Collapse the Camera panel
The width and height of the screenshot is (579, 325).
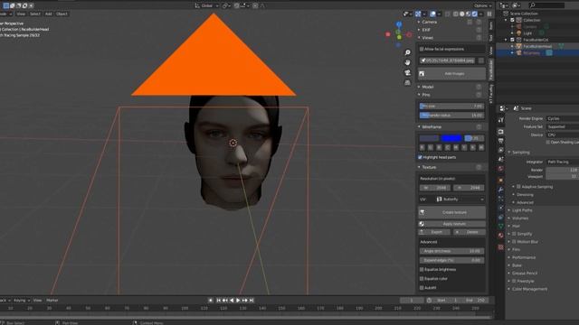428,22
